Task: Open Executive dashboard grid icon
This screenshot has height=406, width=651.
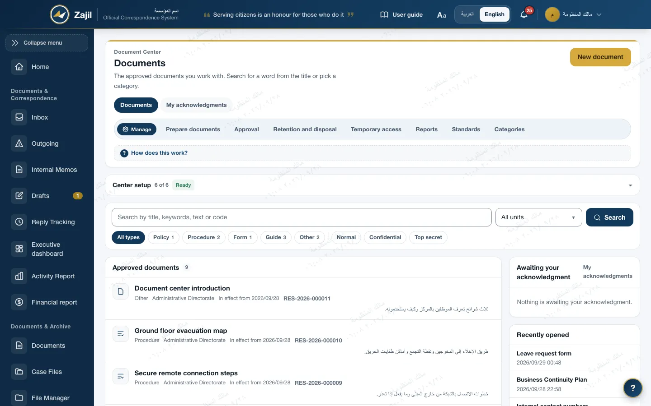Action: click(x=19, y=249)
